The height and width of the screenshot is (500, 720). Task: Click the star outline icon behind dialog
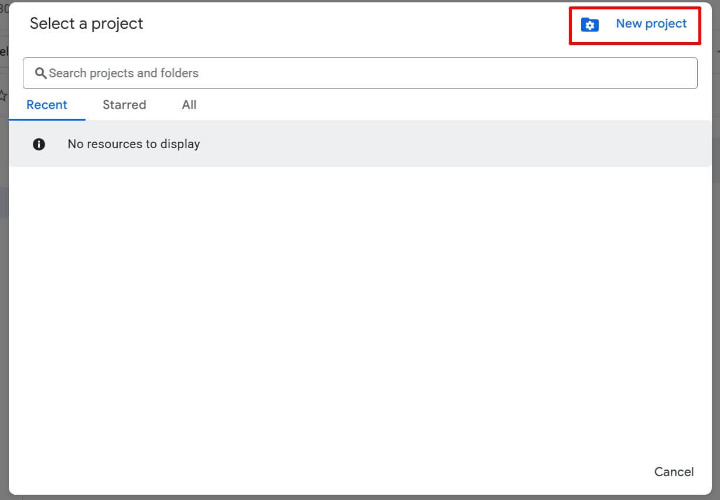pos(3,95)
